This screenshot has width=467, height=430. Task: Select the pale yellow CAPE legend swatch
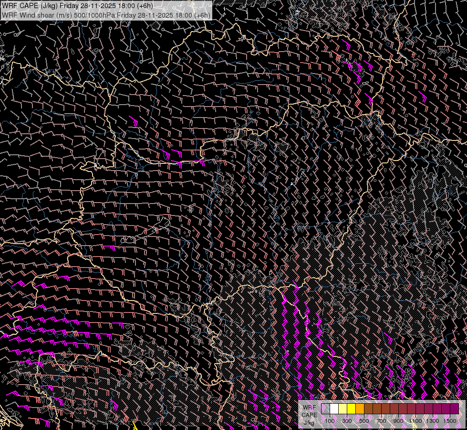(342, 409)
